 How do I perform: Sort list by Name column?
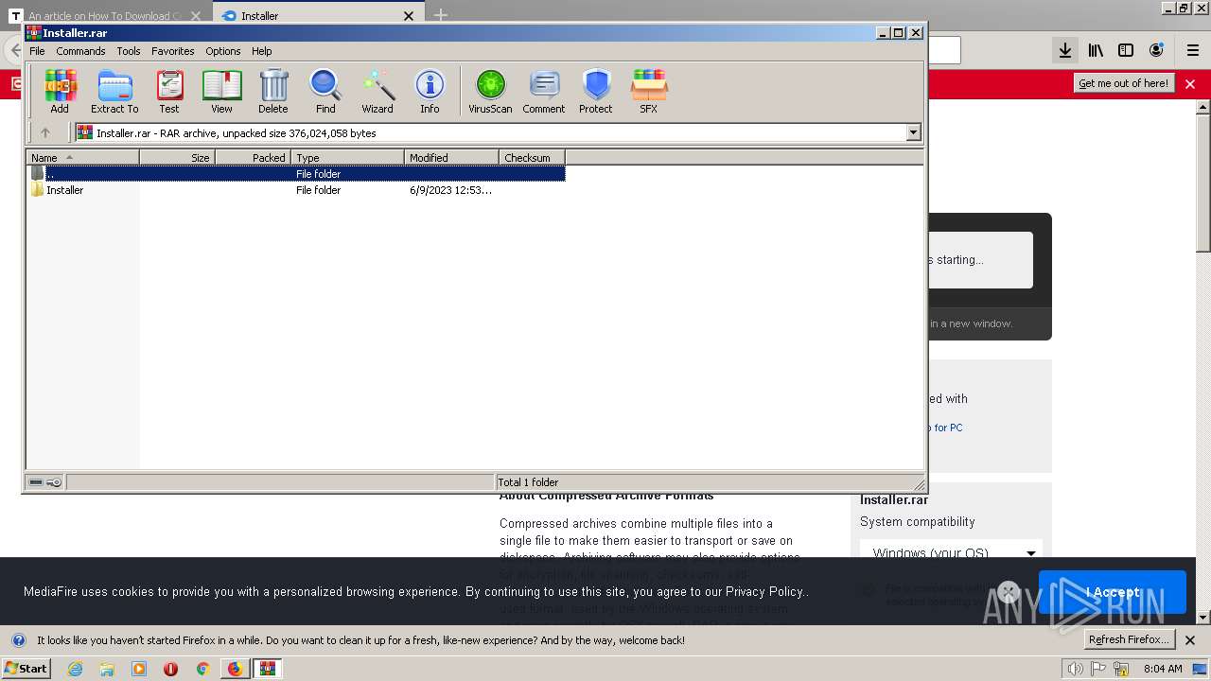(83, 158)
